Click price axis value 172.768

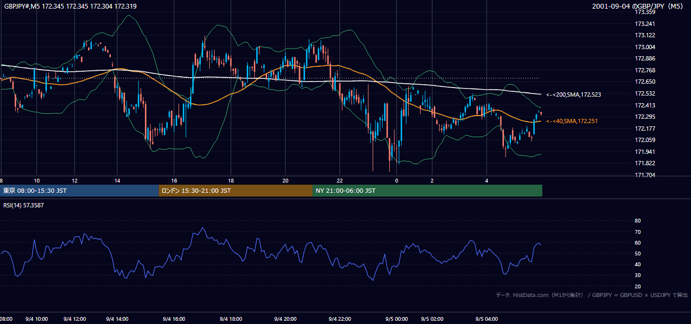645,70
